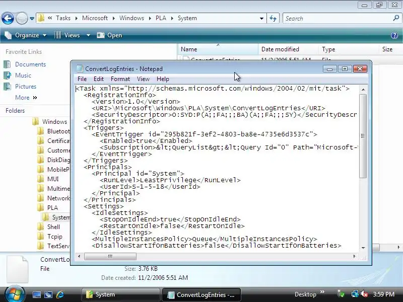The width and height of the screenshot is (403, 302).
Task: Switch to ConvertLogEntries taskbar button
Action: 201,295
